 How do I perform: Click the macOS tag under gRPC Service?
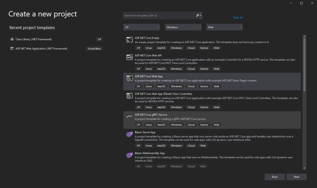(161, 125)
